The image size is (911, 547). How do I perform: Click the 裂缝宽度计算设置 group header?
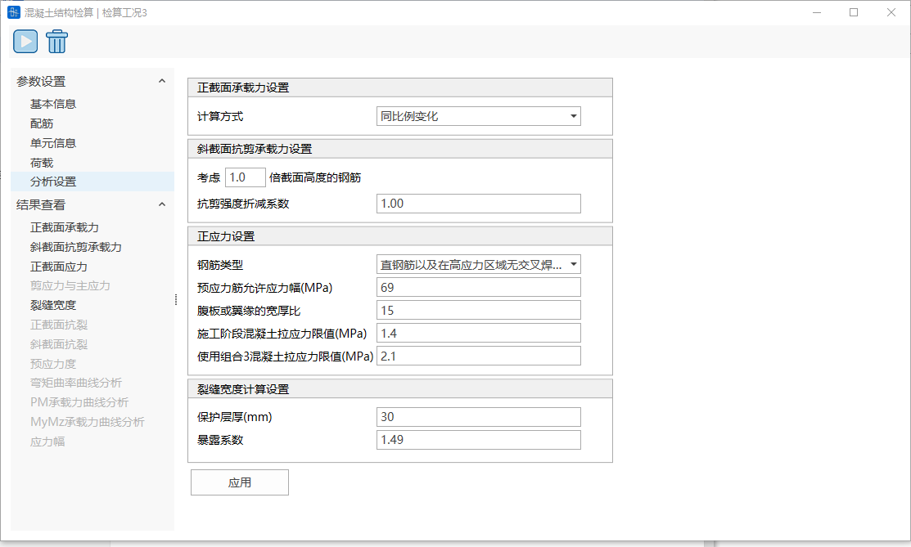click(x=399, y=389)
